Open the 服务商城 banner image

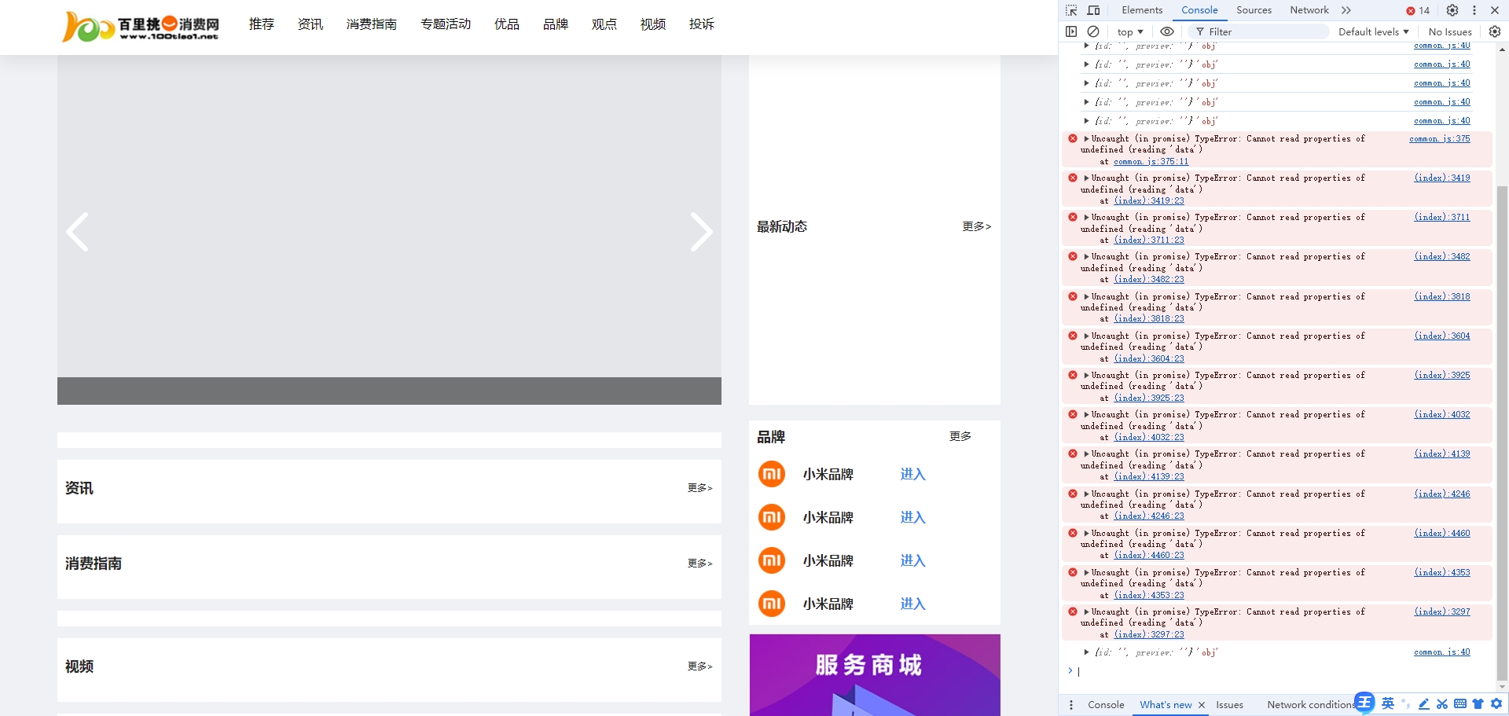point(875,675)
